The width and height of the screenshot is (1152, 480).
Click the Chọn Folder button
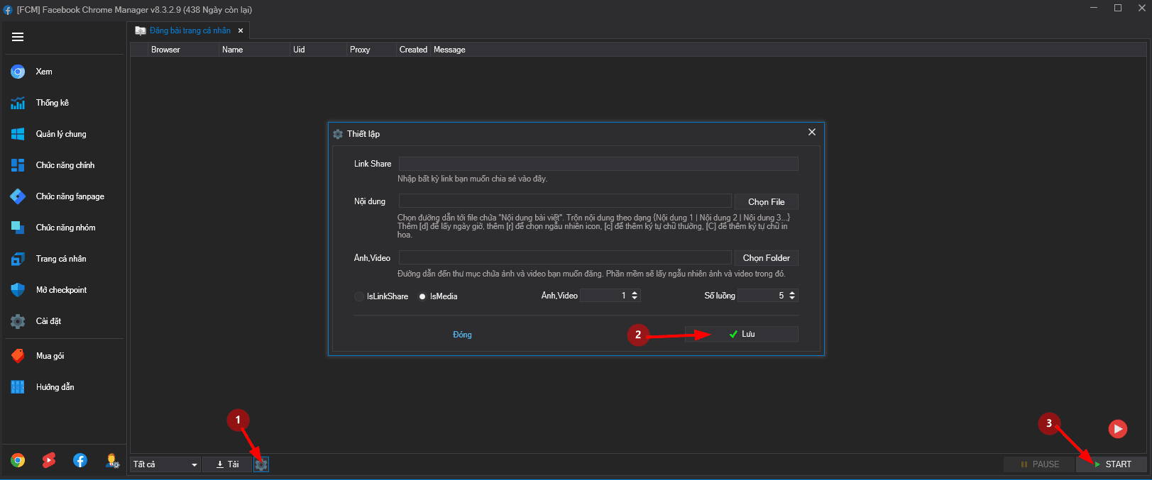[x=767, y=258]
